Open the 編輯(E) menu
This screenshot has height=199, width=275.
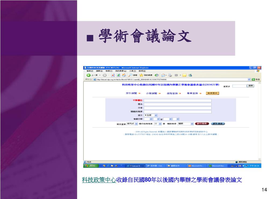[99, 71]
